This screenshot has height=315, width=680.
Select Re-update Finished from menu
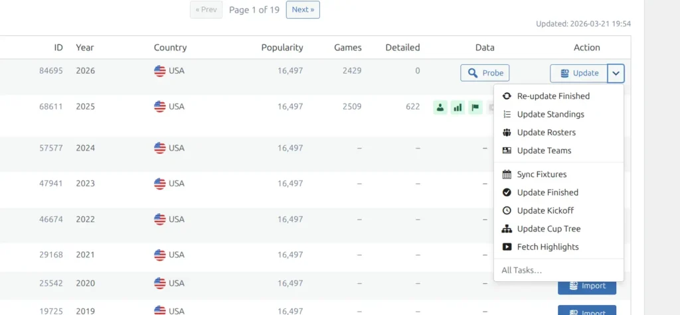click(x=558, y=96)
